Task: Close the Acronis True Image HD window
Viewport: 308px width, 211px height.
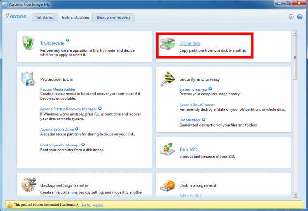Action: [299, 3]
